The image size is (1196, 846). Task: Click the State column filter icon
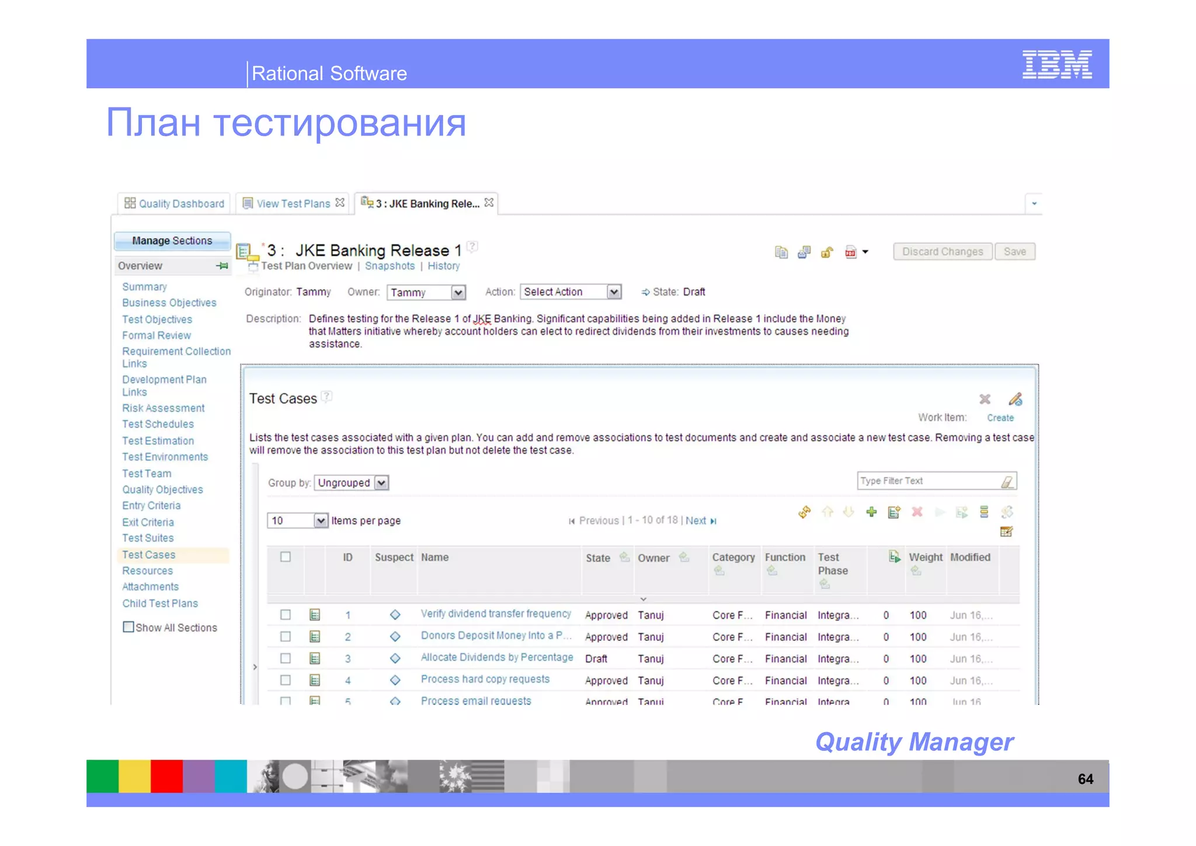(x=624, y=557)
